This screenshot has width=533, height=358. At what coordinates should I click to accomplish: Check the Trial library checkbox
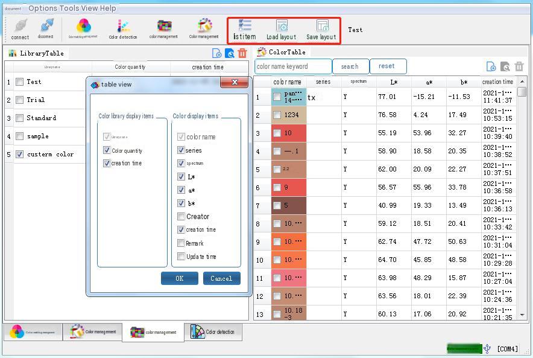(20, 100)
